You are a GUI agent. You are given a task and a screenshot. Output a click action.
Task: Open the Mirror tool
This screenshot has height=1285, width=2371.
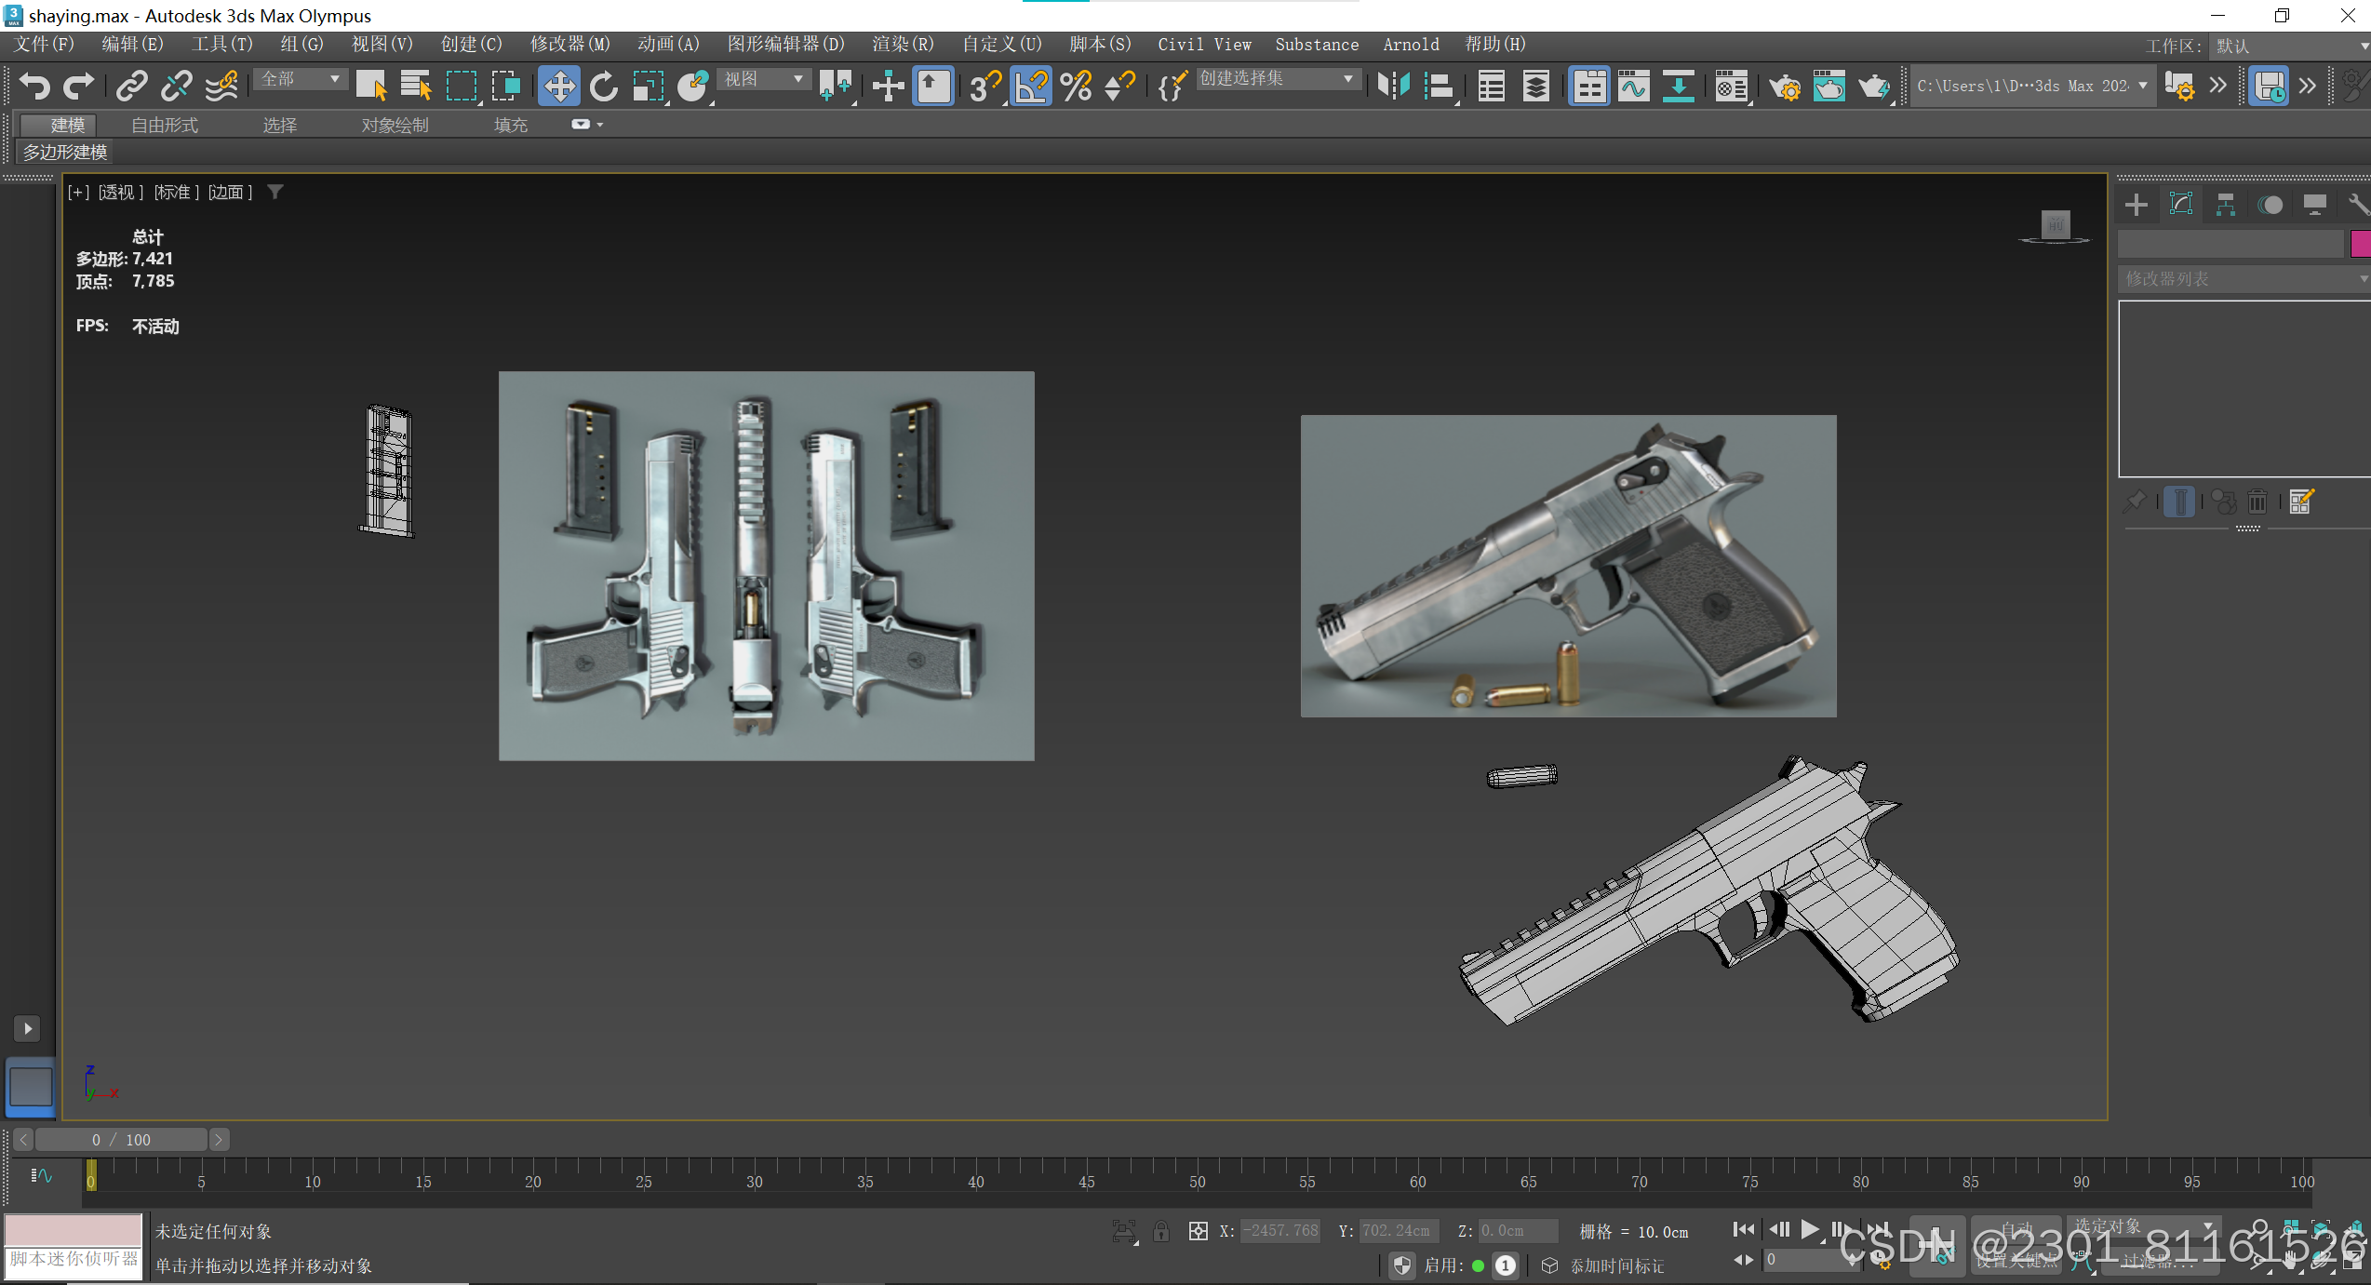pyautogui.click(x=1393, y=87)
